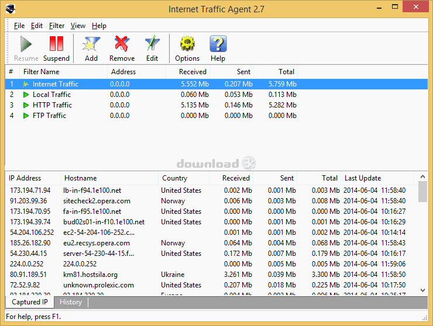This screenshot has width=433, height=326.
Task: Select IP row 173.194.39.74
Action: [212, 222]
